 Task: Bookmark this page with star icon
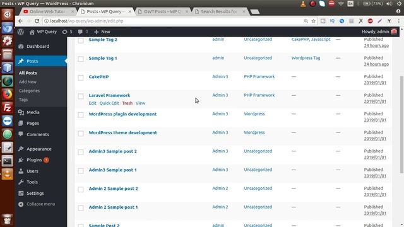click(313, 21)
